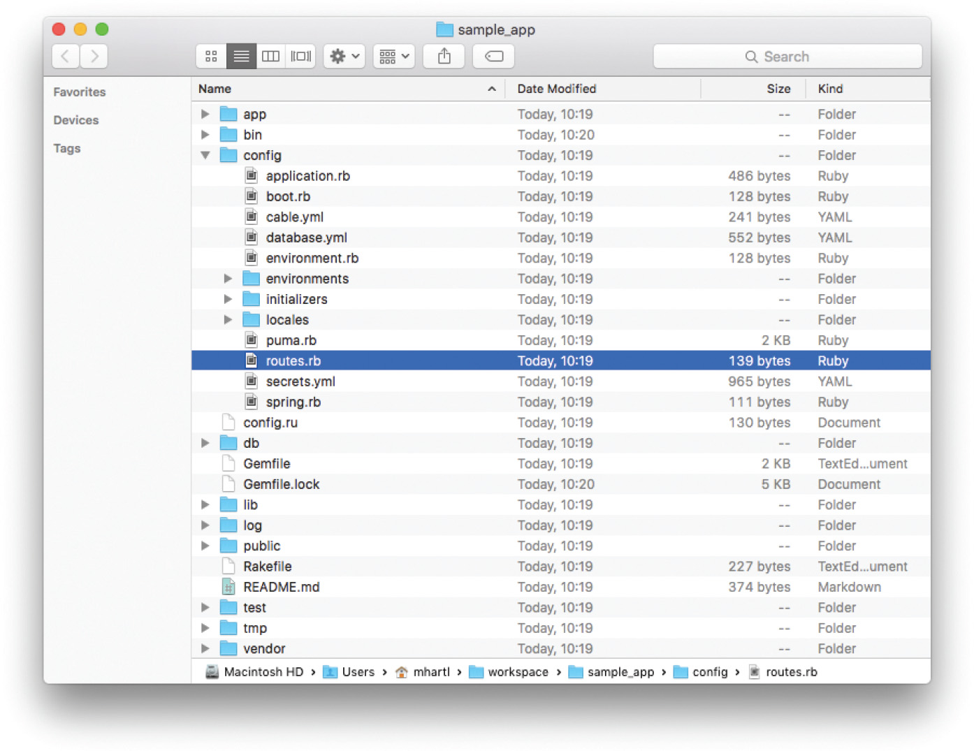The width and height of the screenshot is (974, 751).
Task: Switch to list view
Action: (x=241, y=57)
